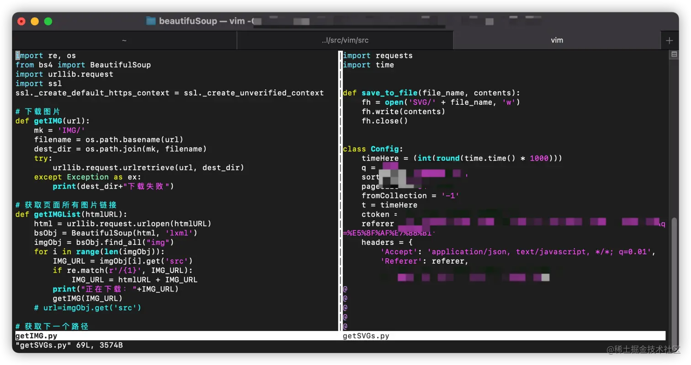Click 'imgObj = bsObj.find_all("img")' line
691x365 pixels.
point(104,242)
